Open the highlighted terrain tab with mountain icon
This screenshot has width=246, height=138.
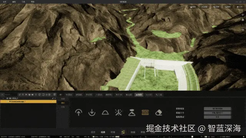139,95
